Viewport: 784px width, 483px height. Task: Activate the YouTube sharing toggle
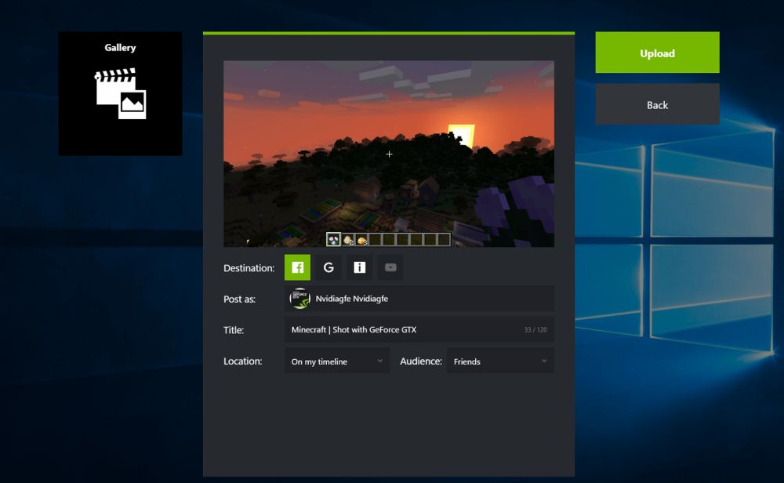[390, 267]
